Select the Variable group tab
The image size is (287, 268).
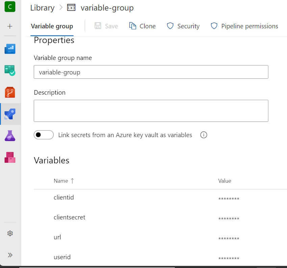52,26
